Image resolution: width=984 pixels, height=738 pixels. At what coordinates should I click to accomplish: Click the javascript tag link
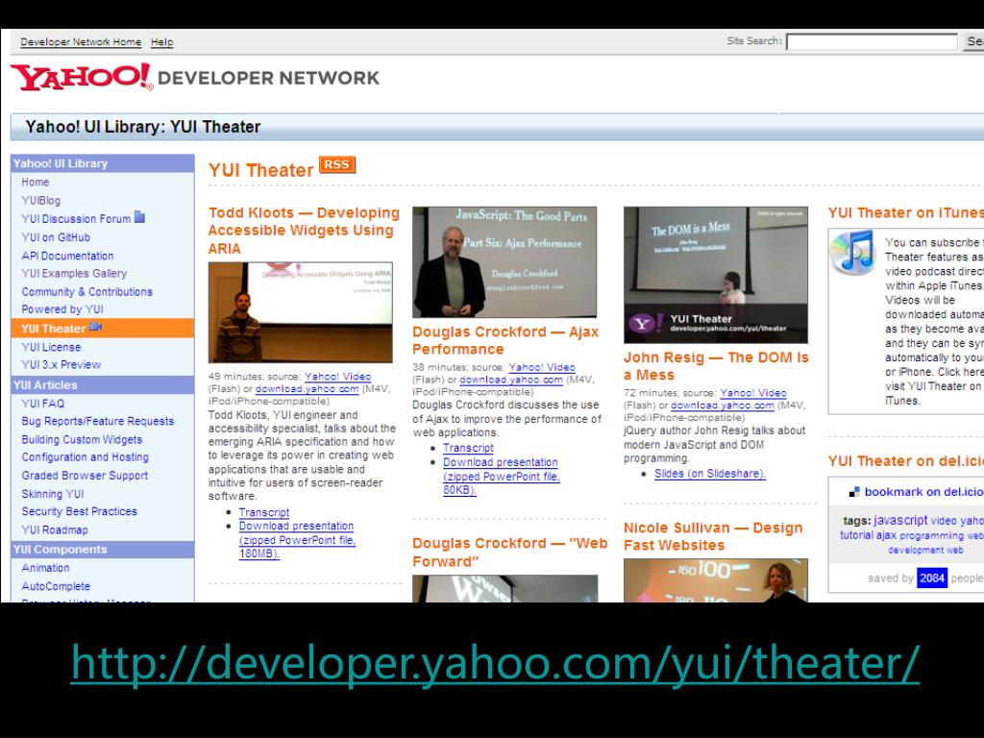900,520
